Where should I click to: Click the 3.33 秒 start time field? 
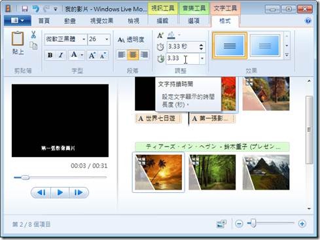[x=183, y=46]
